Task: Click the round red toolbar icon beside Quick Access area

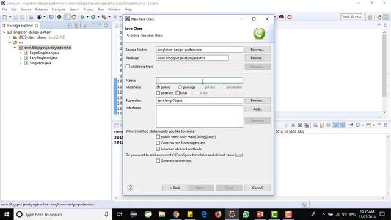Action: click(282, 16)
